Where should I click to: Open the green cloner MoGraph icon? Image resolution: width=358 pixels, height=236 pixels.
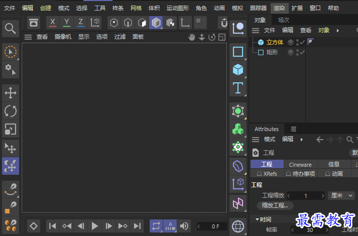238,129
